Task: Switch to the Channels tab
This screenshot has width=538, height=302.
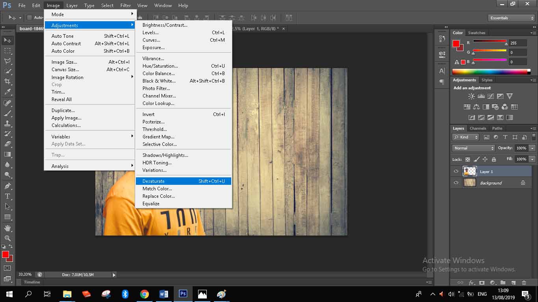Action: (478, 129)
